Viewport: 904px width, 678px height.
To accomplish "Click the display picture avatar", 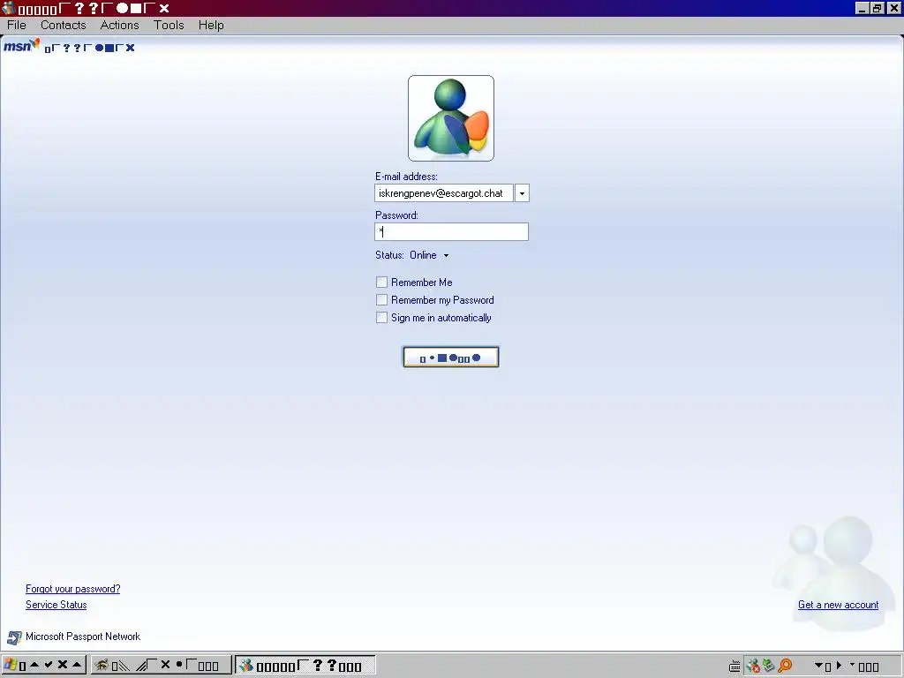I will (451, 118).
